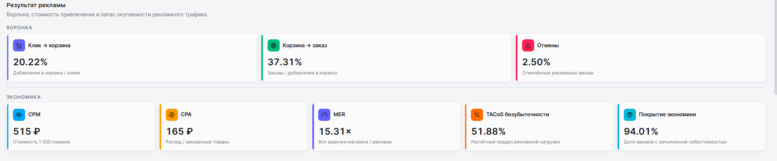Image resolution: width=777 pixels, height=161 pixels.
Task: Click the Отменённые рекламные заказы caption
Action: [558, 73]
